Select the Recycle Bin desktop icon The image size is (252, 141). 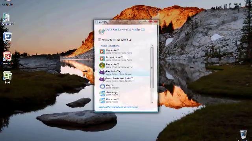[x=243, y=135]
